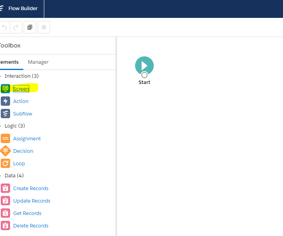
Task: Click the Subflow element link
Action: [23, 114]
